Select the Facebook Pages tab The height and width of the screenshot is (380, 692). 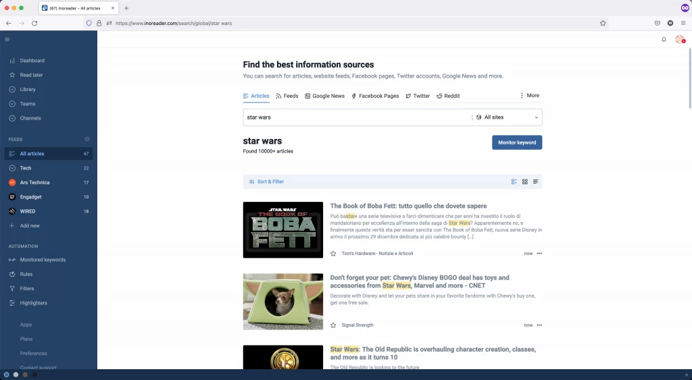click(x=375, y=96)
